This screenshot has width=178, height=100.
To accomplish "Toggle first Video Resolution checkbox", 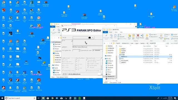I will click(x=76, y=60).
